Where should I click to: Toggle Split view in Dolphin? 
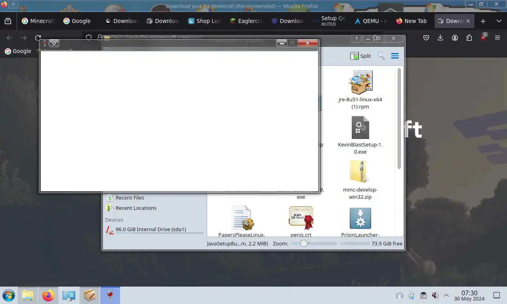click(x=360, y=56)
